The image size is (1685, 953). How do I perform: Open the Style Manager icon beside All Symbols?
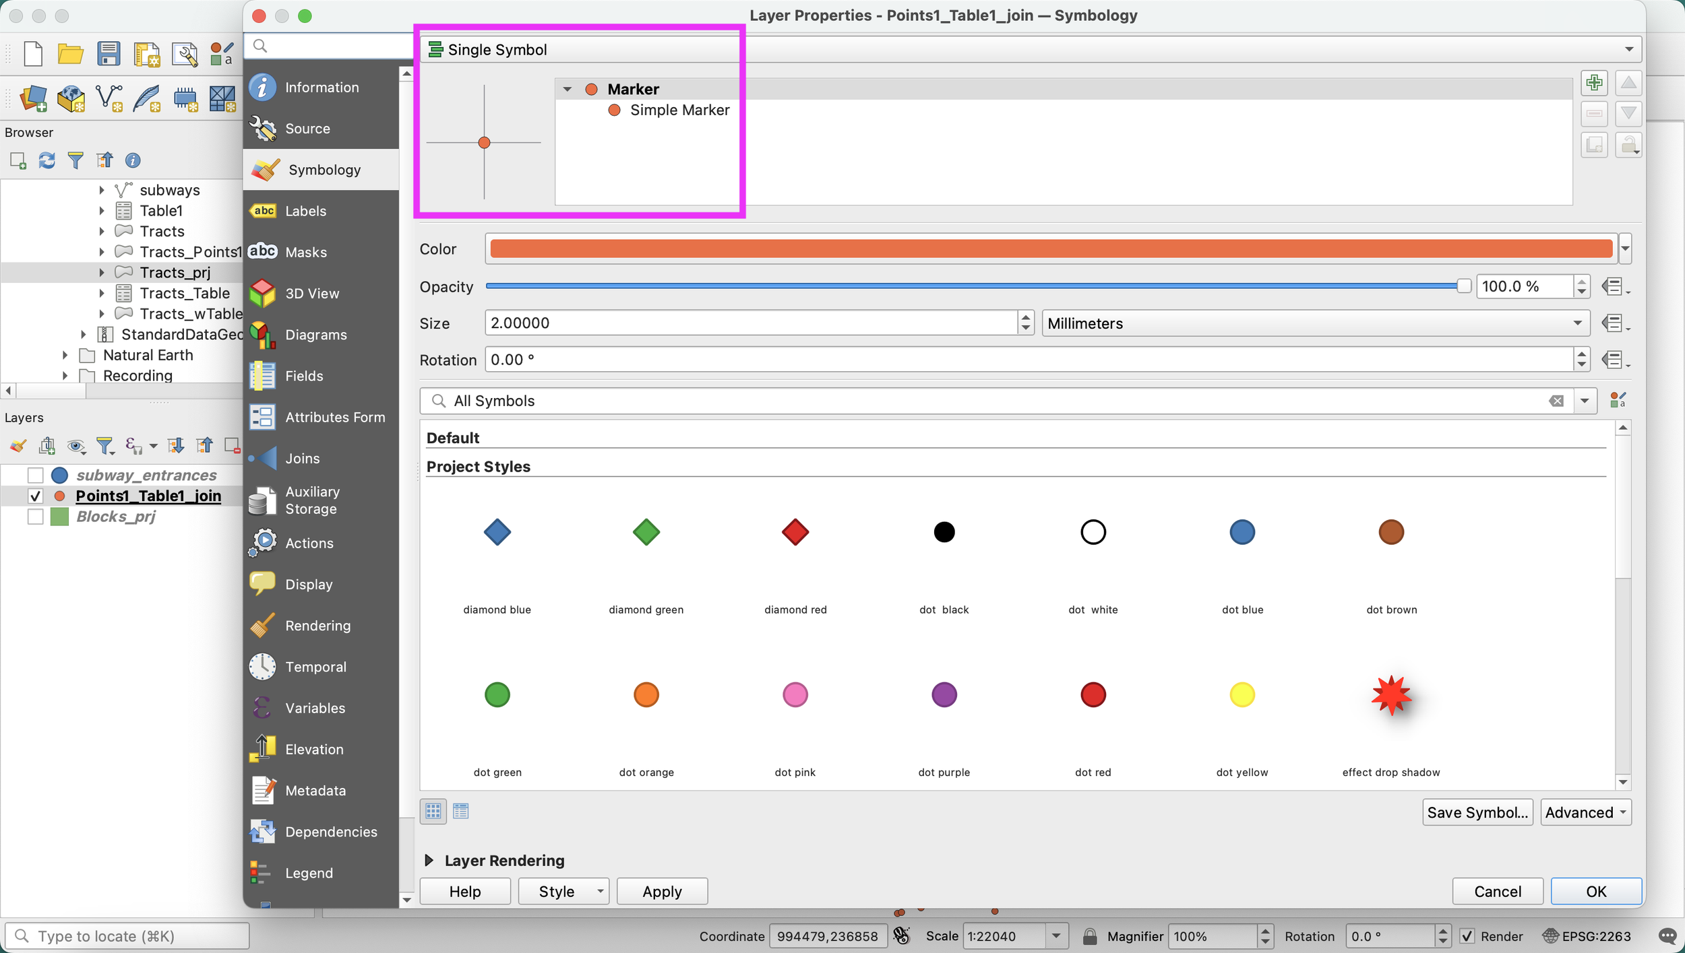pyautogui.click(x=1618, y=401)
